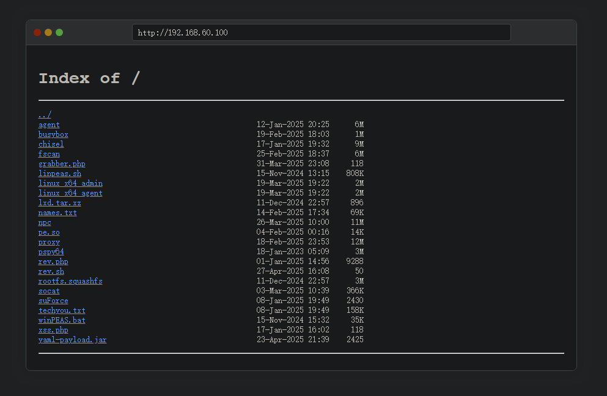This screenshot has height=396, width=607.
Task: Download the busybox file
Action: point(53,134)
